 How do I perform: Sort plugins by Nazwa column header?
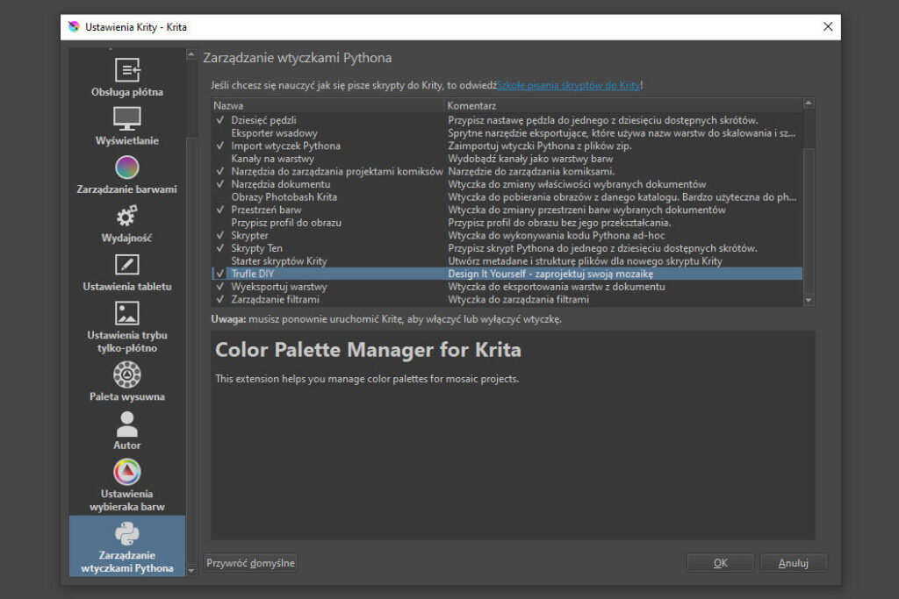click(x=327, y=105)
